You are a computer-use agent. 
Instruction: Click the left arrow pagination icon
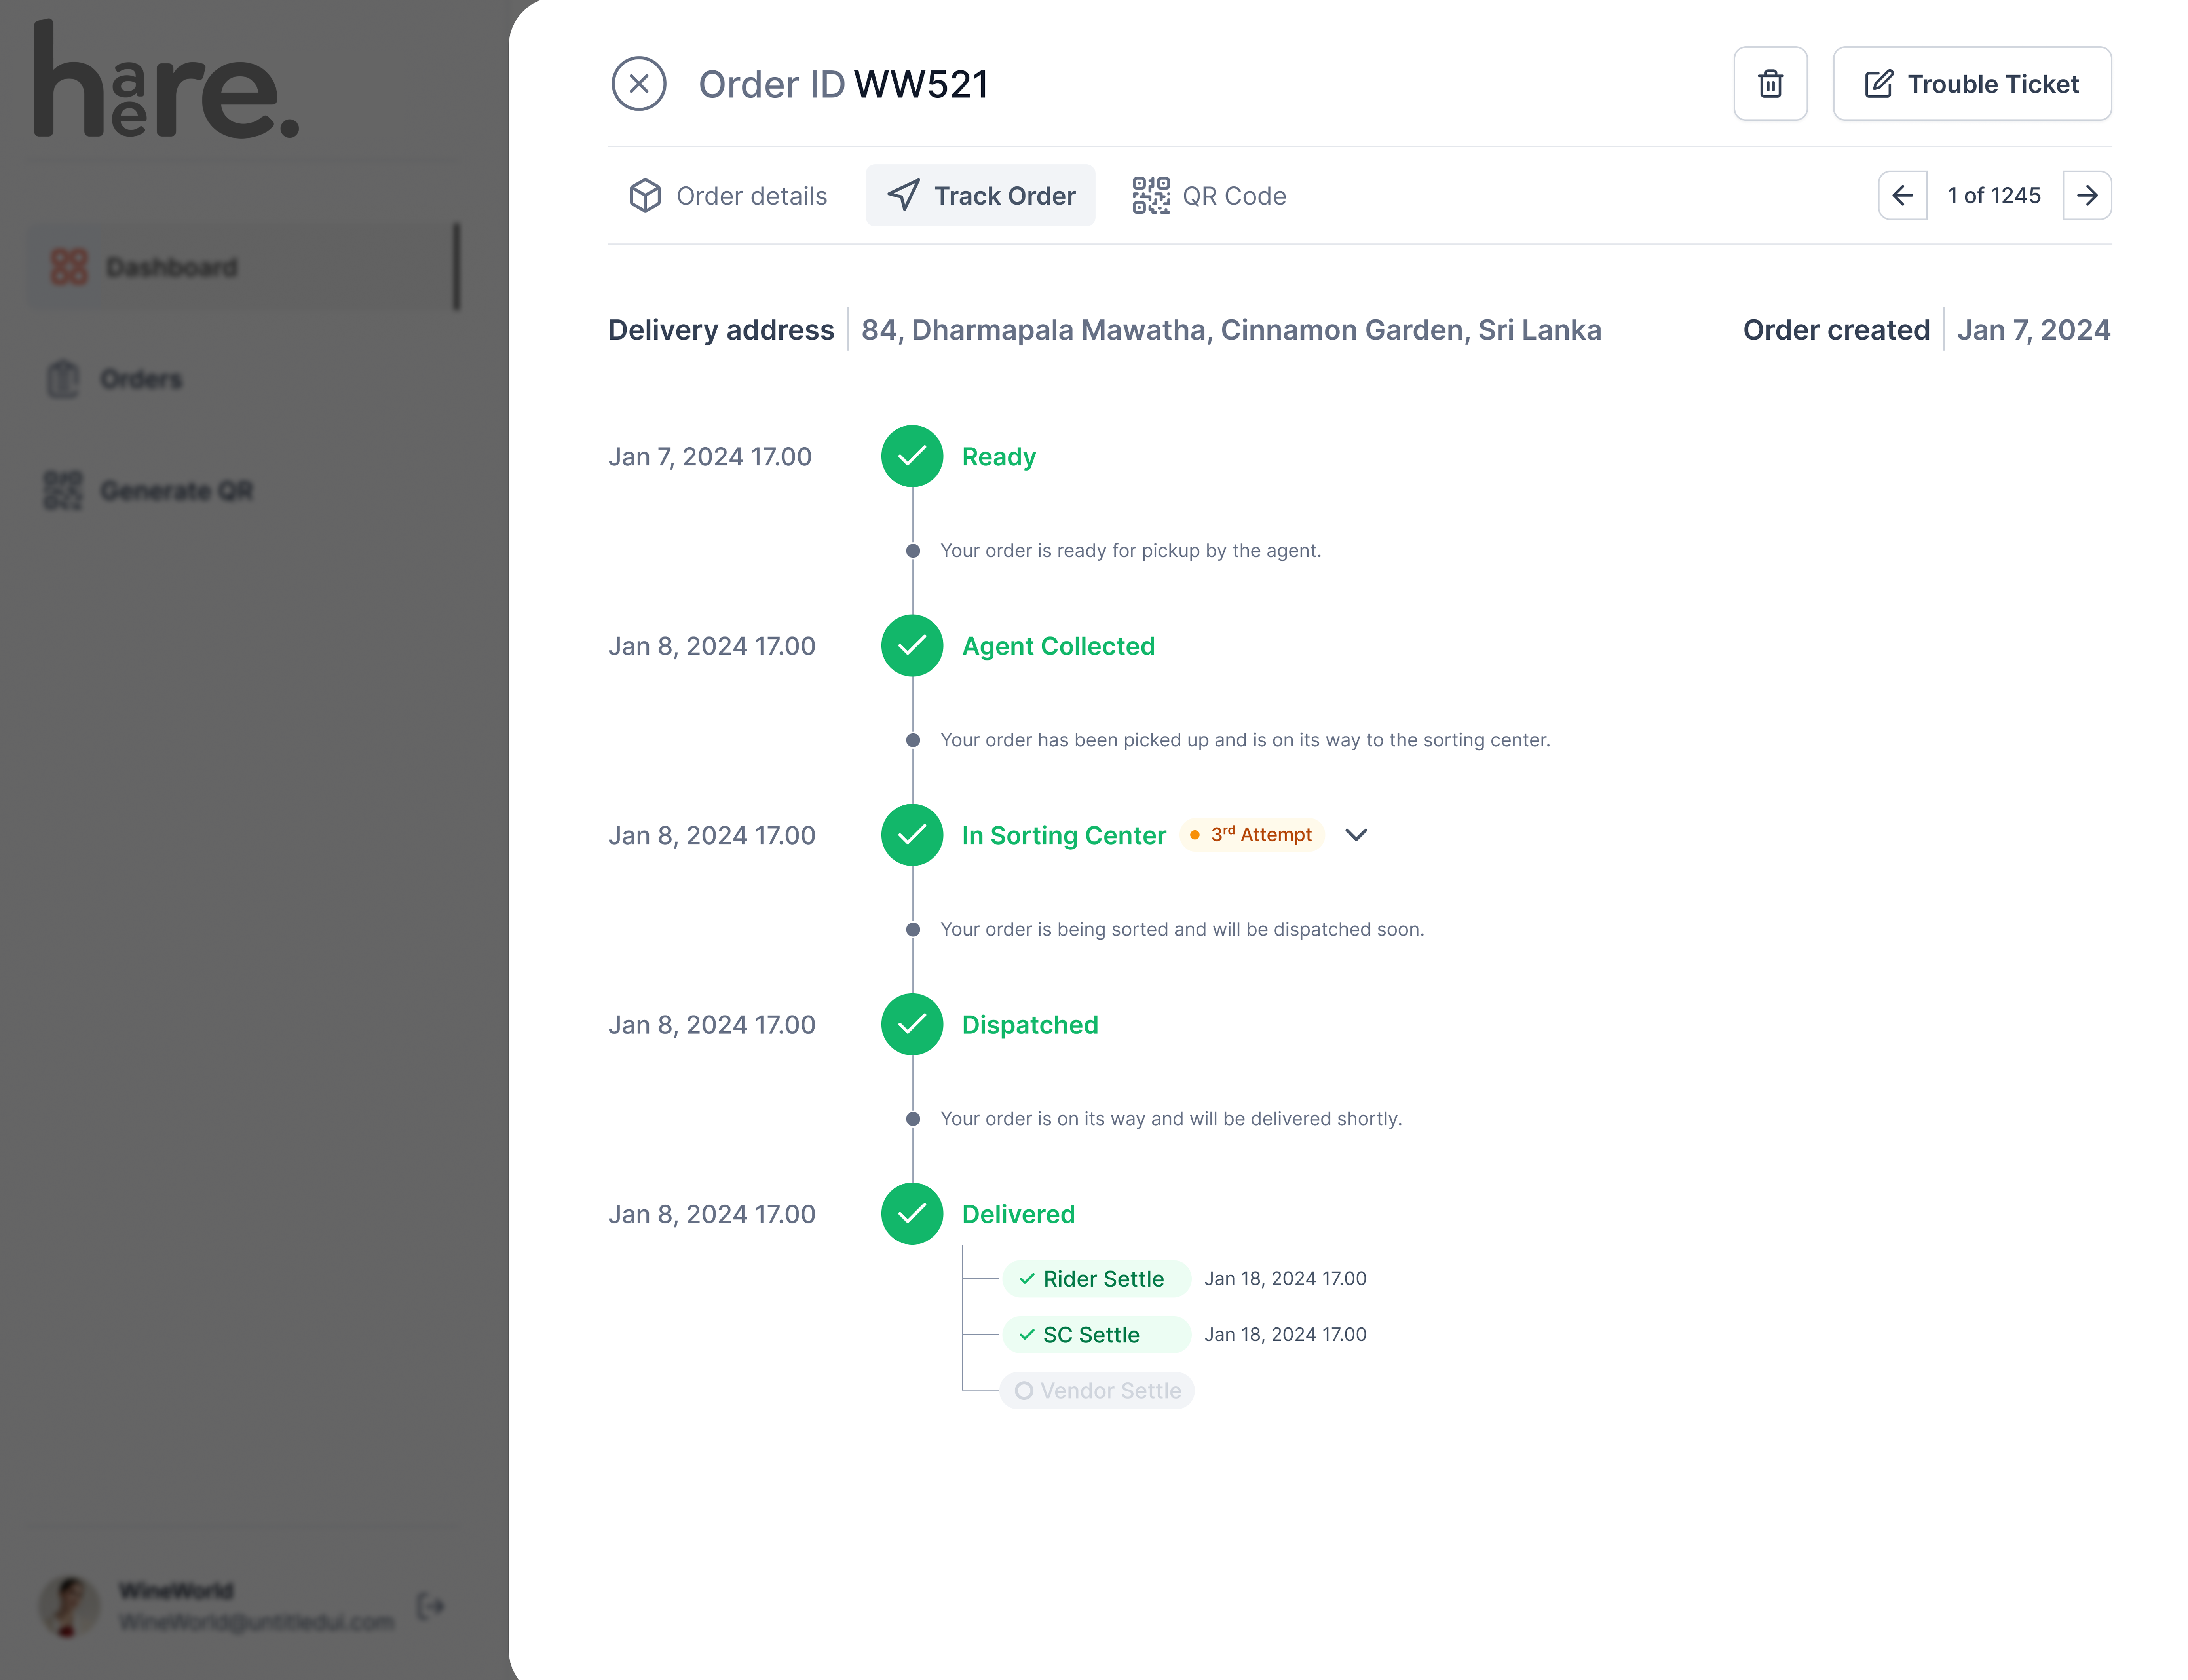[x=1903, y=195]
